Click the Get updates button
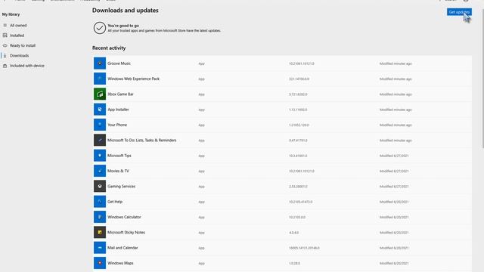Viewport: 484px width, 272px height. pos(459,12)
